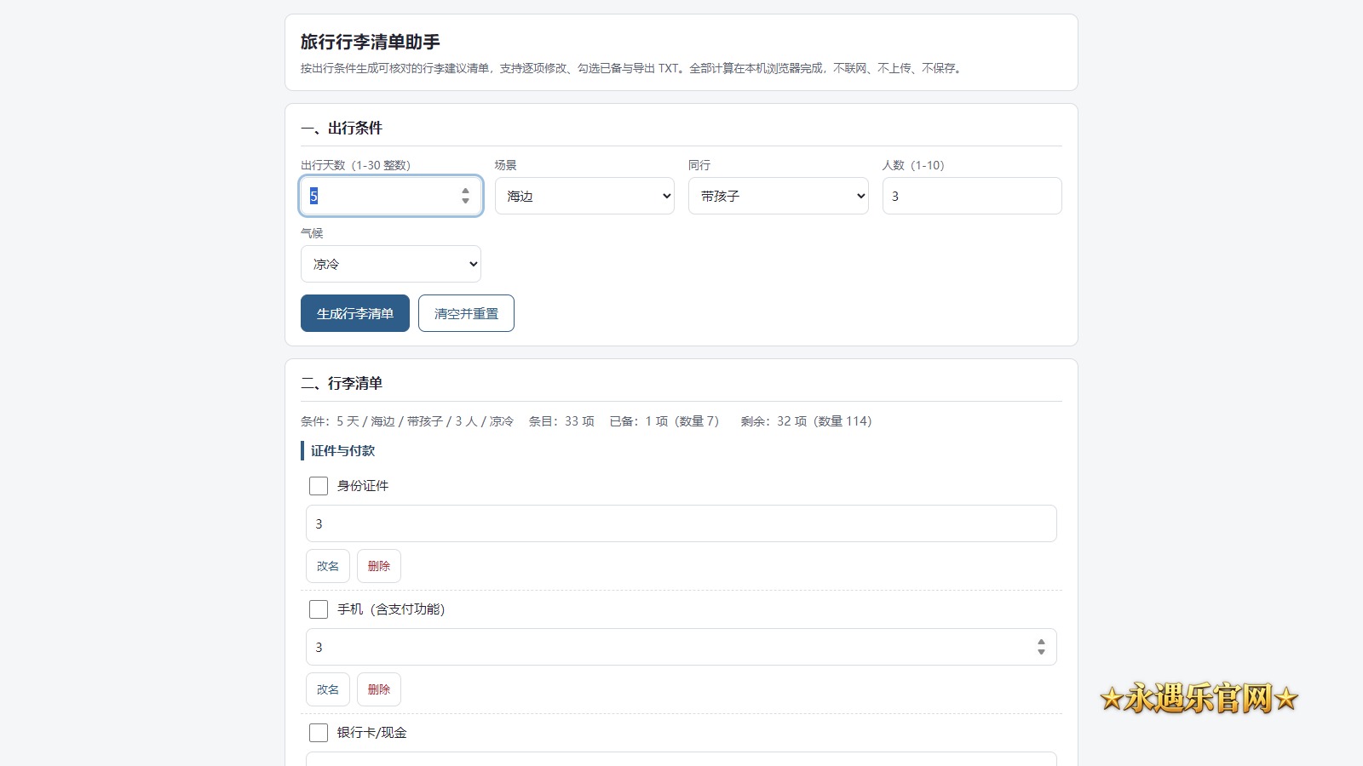Check the 手机（含支付功能）checkbox
The width and height of the screenshot is (1363, 766).
319,609
